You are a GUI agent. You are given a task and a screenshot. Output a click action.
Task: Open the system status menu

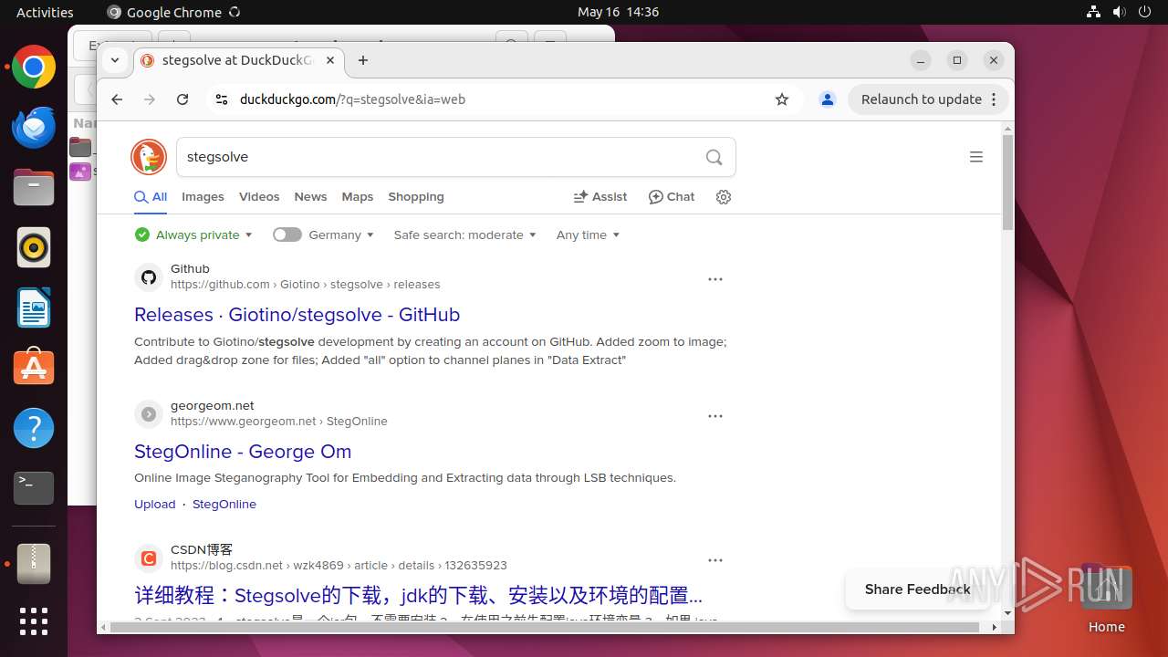pos(1120,12)
